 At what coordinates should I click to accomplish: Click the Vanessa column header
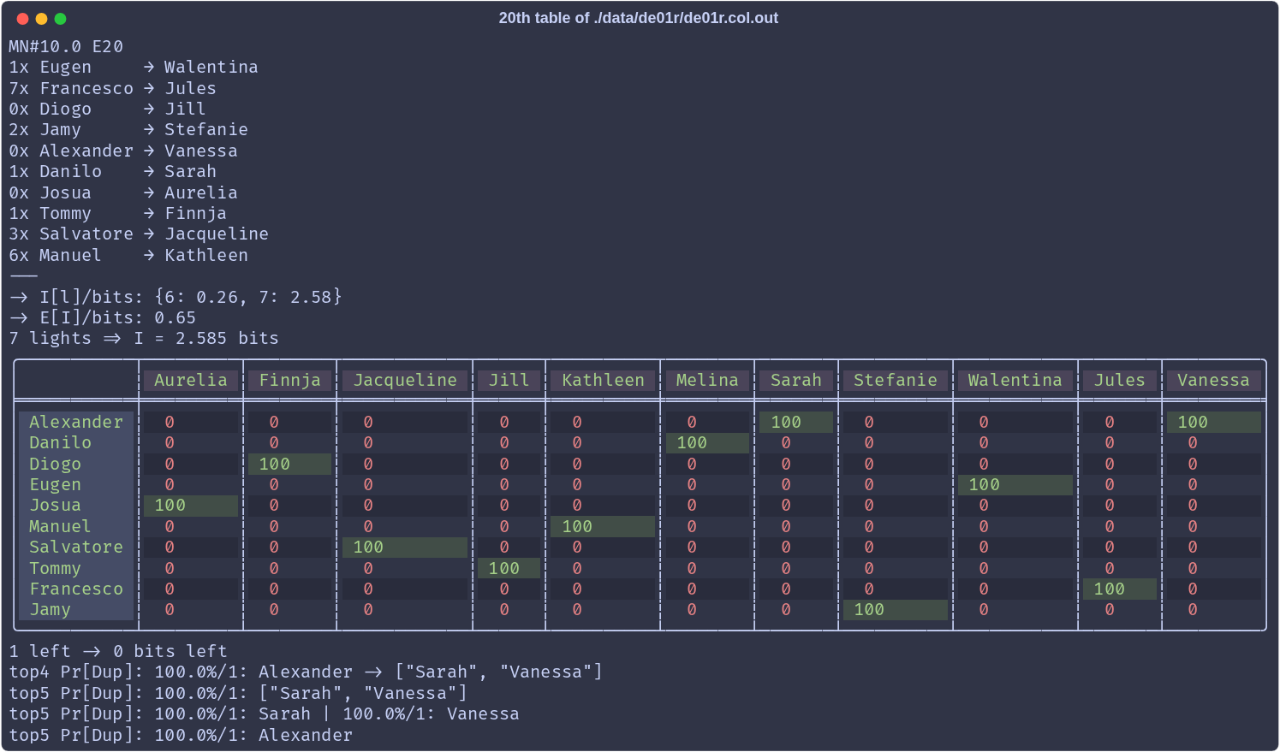point(1213,380)
